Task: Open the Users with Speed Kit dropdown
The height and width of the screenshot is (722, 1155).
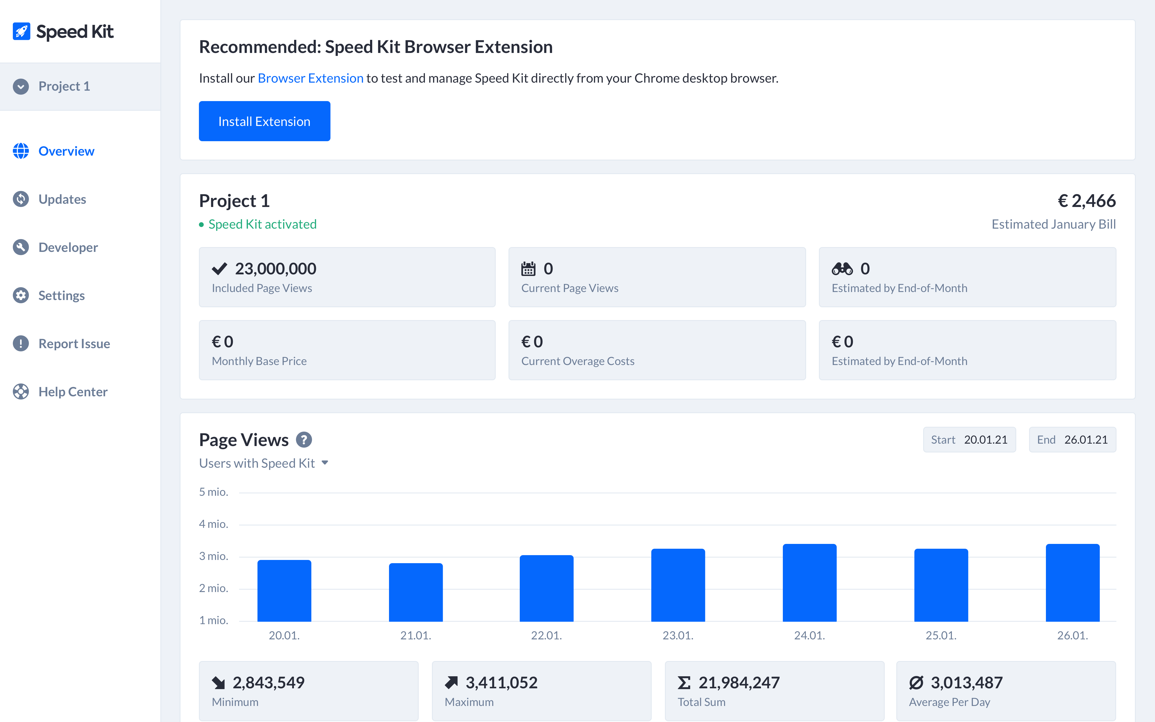Action: pos(264,463)
